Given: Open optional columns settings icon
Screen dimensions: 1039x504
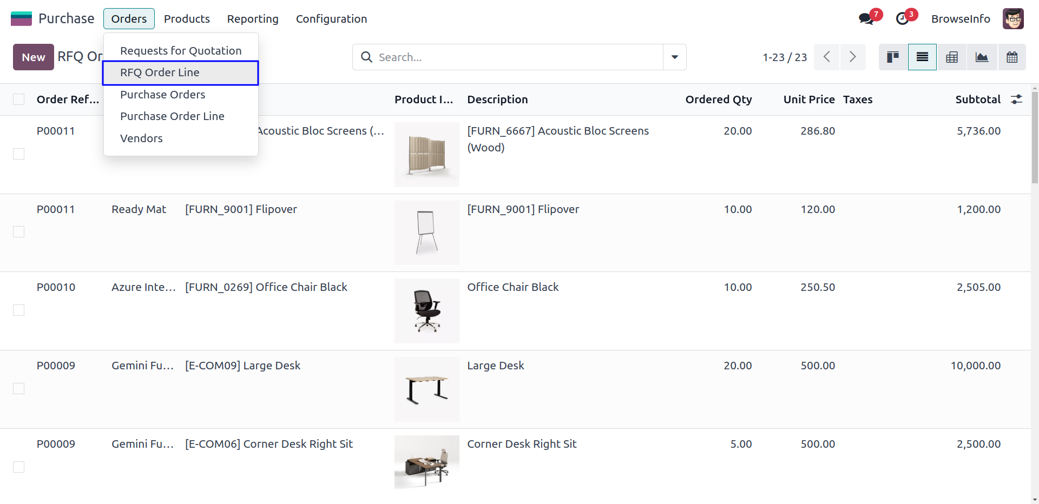Looking at the screenshot, I should click(x=1016, y=100).
